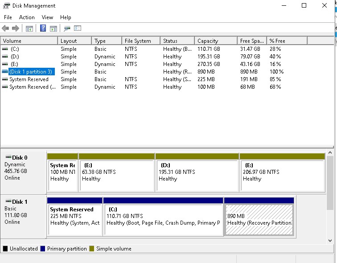337x263 pixels.
Task: Select the 890 MB Recovery Partition block
Action: (x=259, y=217)
